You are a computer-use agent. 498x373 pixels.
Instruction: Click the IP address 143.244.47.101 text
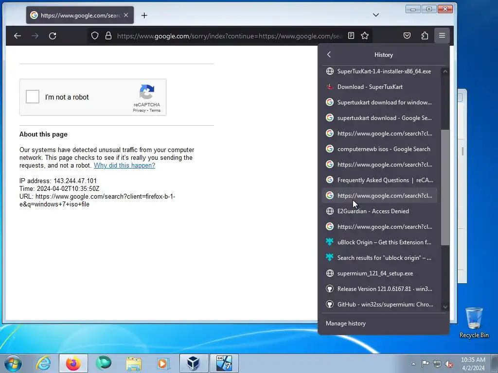coord(58,181)
